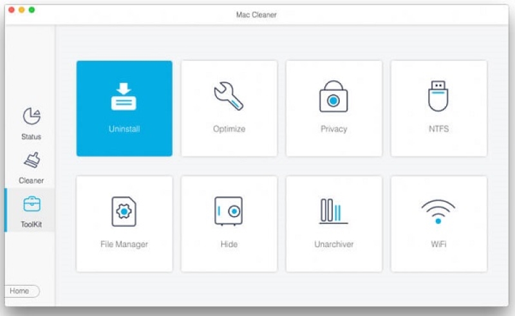Open the NTFS USB drive tool
This screenshot has height=316, width=515.
(439, 108)
